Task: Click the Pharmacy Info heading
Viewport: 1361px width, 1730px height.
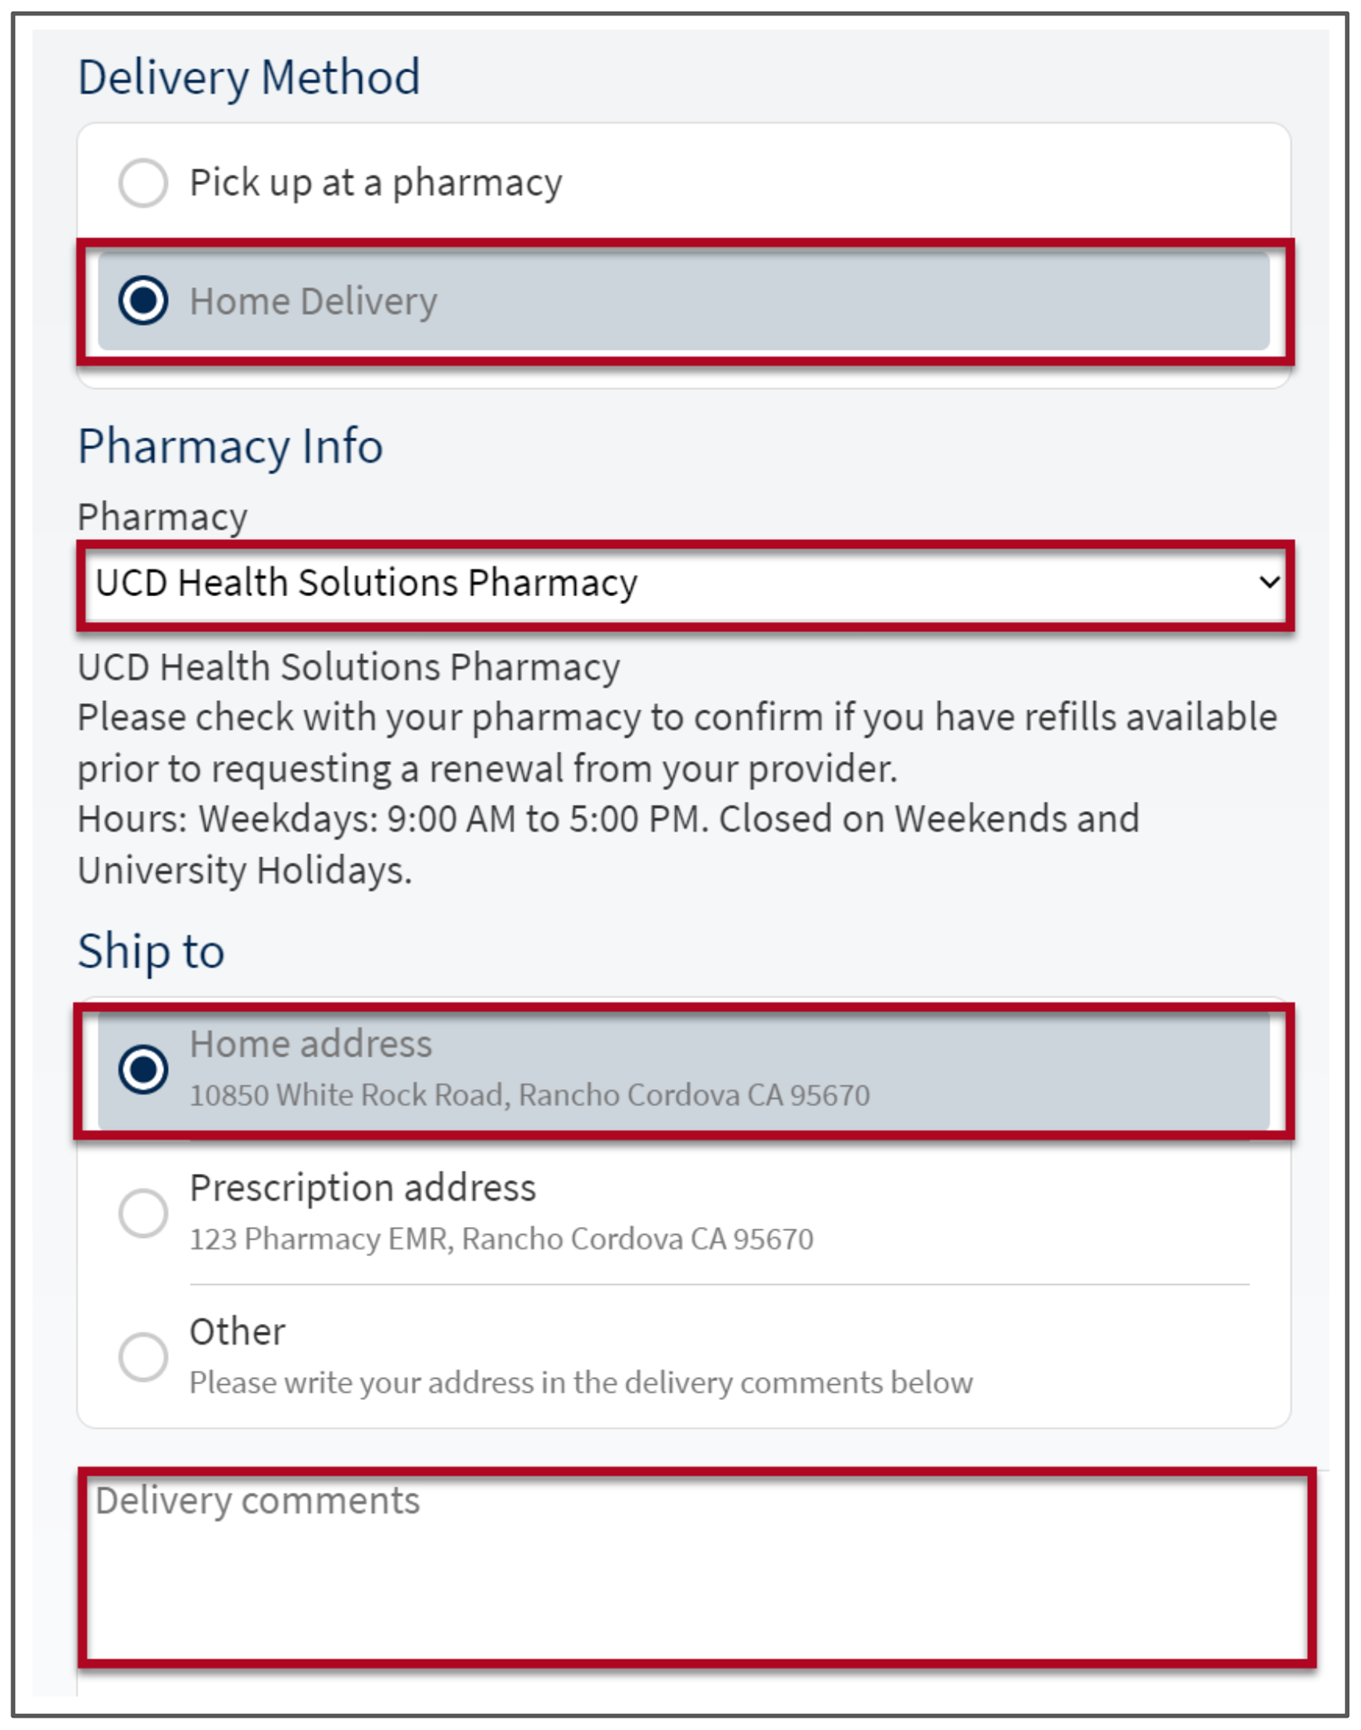Action: [230, 446]
